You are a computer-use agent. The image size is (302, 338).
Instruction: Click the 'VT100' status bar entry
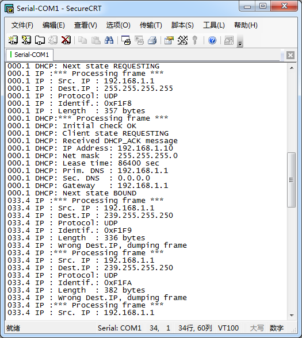pos(228,328)
